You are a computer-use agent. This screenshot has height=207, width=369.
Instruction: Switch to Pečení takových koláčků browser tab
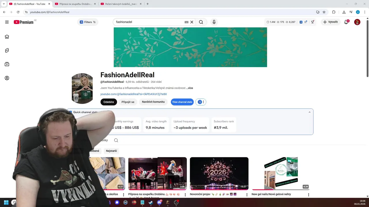click(x=121, y=4)
